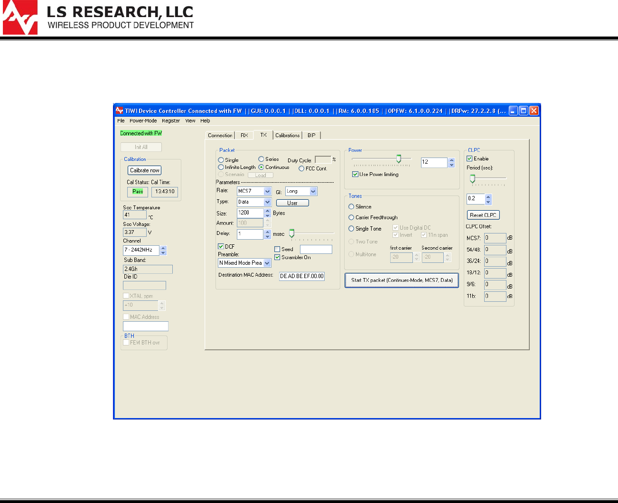Click the Delay msec slider handle

pyautogui.click(x=291, y=233)
